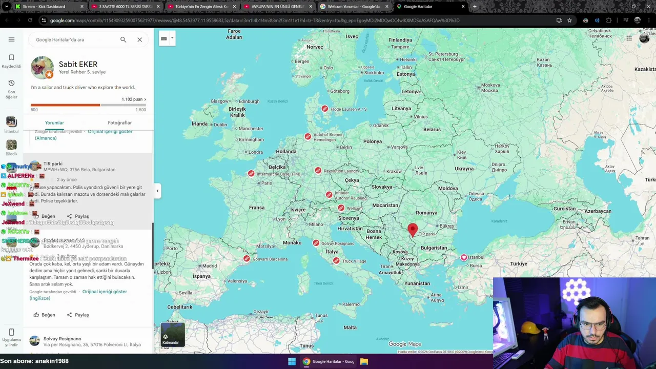Image resolution: width=656 pixels, height=369 pixels.
Task: Click the Revolution Laundry map pin
Action: point(318,170)
